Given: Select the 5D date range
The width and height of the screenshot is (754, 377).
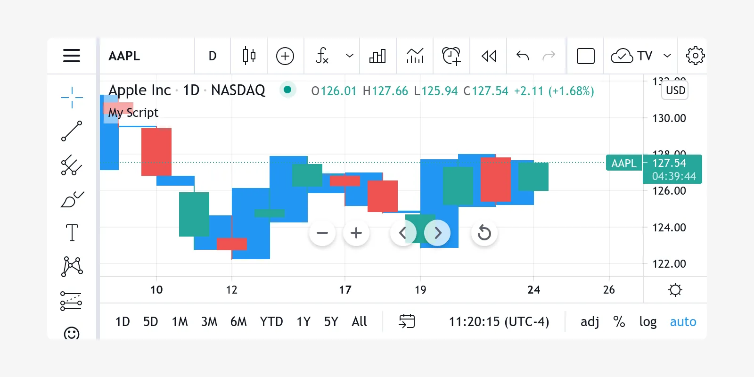Looking at the screenshot, I should pyautogui.click(x=151, y=321).
